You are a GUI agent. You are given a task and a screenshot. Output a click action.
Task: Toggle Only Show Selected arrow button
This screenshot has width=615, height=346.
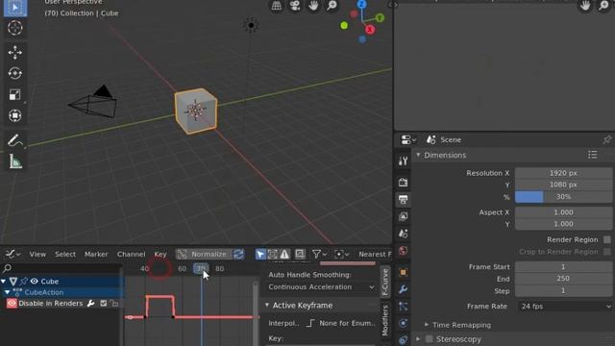click(260, 254)
